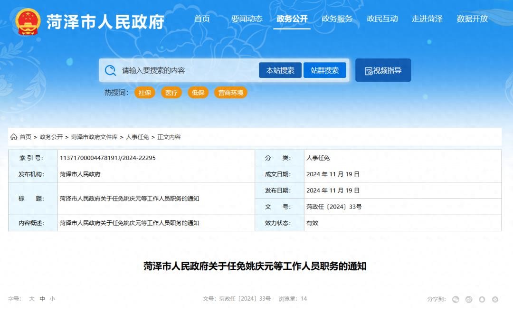Click the home icon in breadcrumb

14,137
